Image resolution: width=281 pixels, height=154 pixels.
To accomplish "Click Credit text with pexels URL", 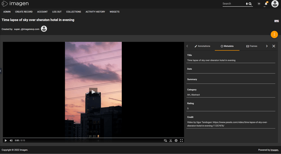I will pyautogui.click(x=227, y=124).
